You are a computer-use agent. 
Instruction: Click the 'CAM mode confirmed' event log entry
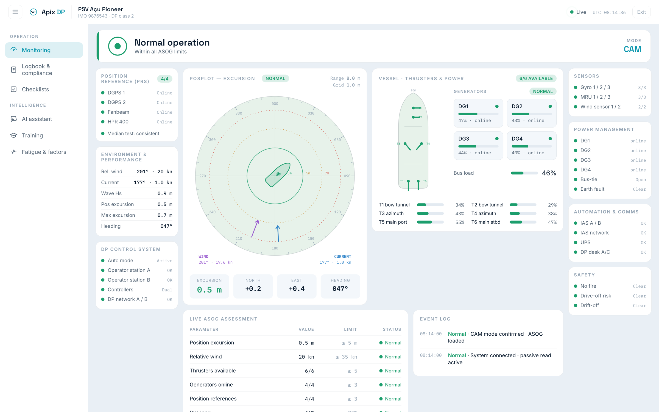point(488,338)
